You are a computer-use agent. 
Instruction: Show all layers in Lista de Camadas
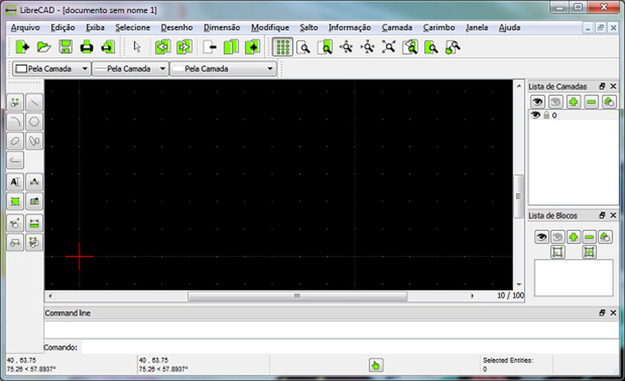click(537, 101)
